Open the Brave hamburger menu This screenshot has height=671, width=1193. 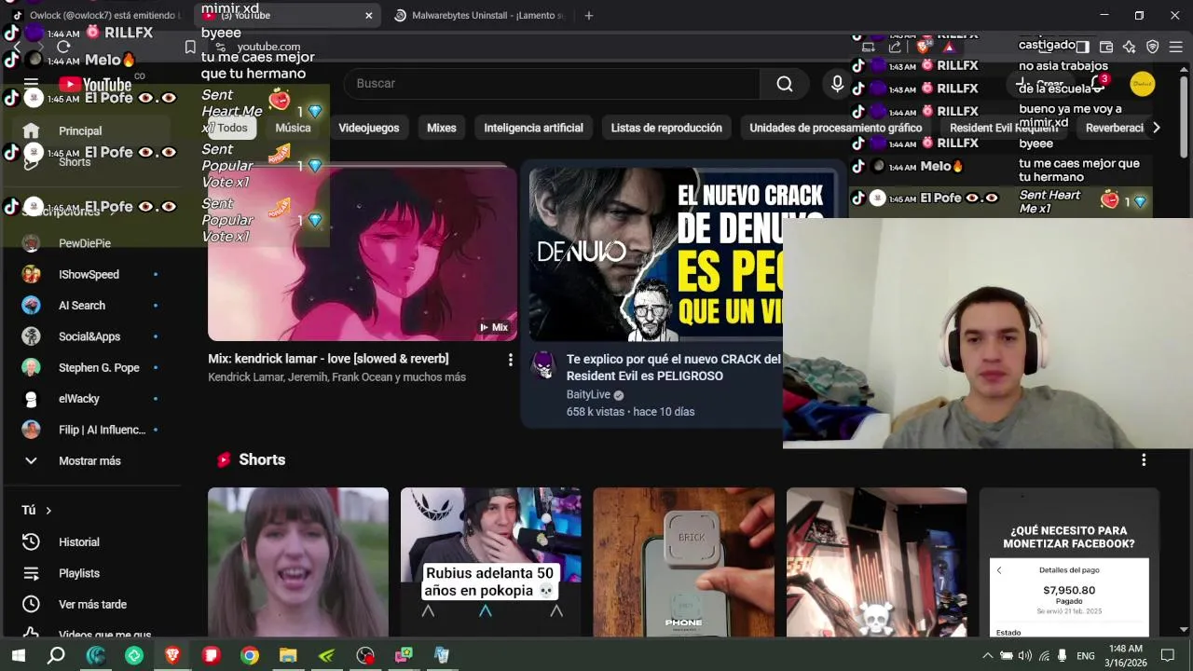coord(1175,47)
